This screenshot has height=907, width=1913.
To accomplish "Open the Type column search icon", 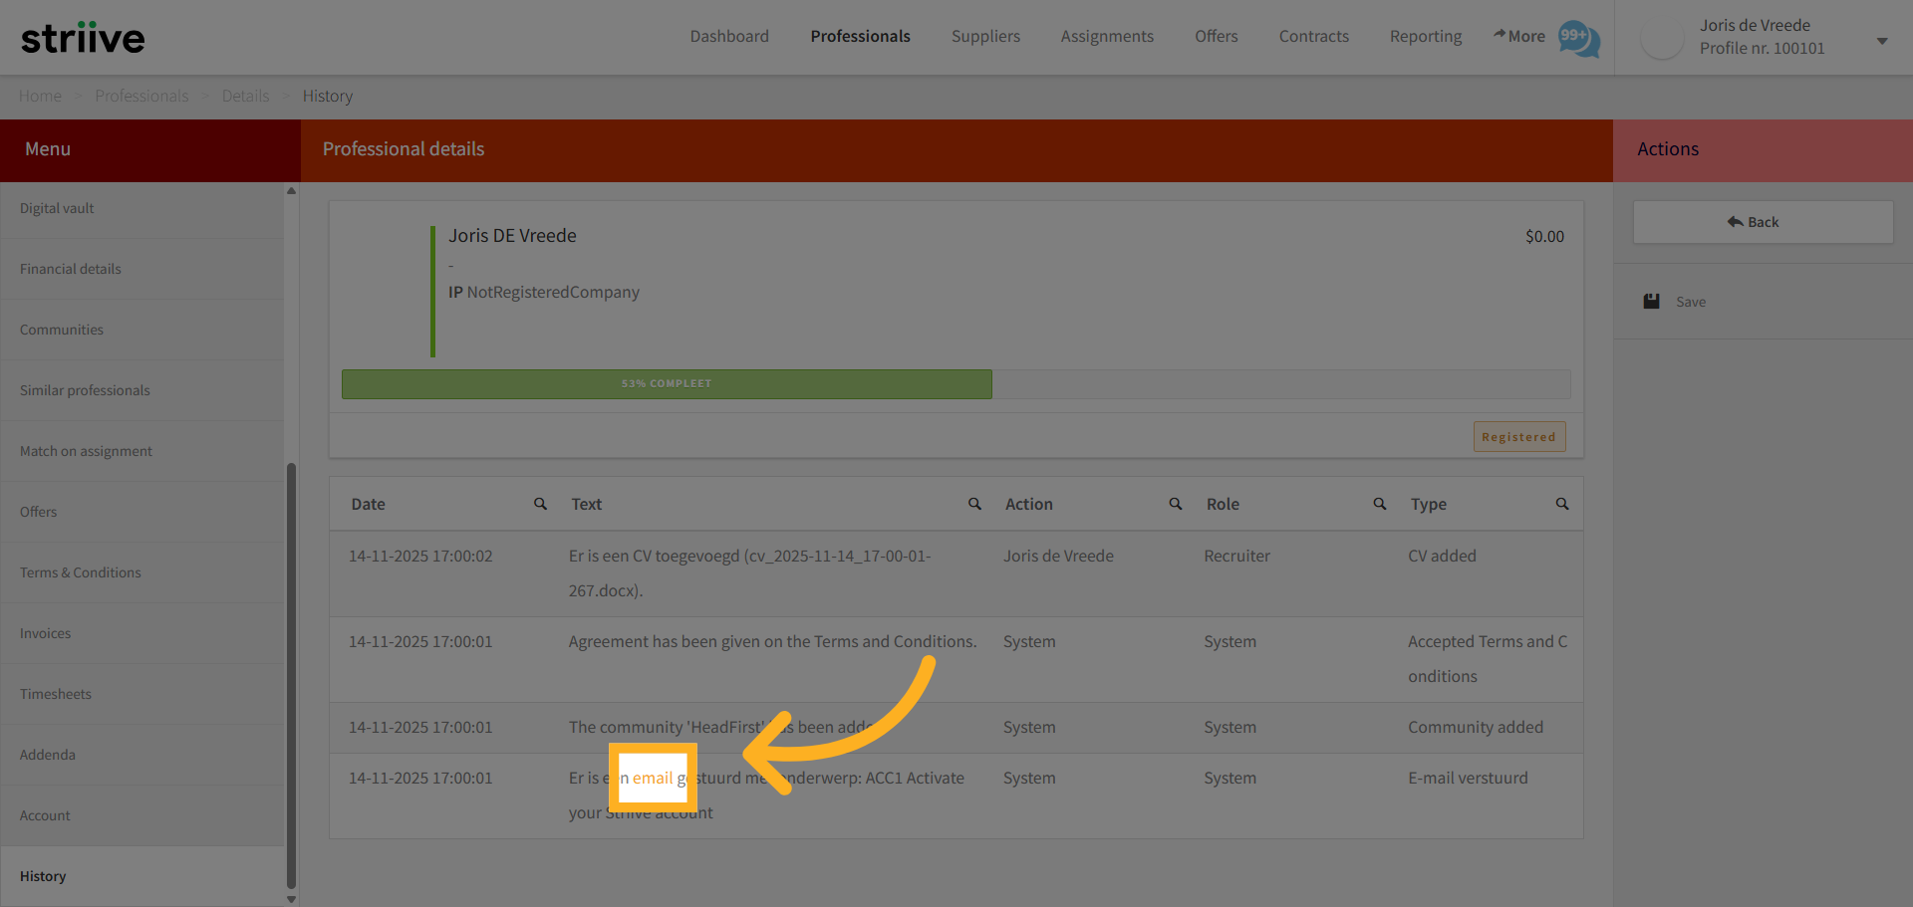I will point(1561,504).
